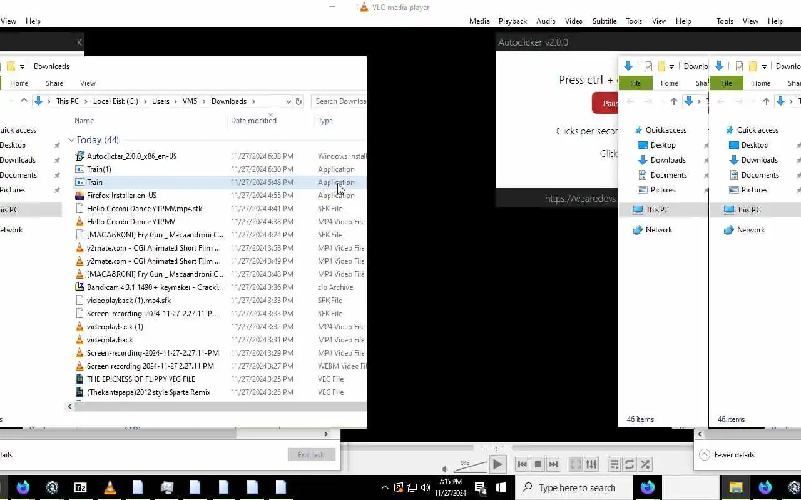Open Pictures in the Explorer window overlapping Autoclicker

coord(663,190)
